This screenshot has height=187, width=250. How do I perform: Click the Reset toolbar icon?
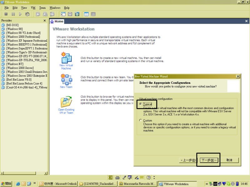click(27, 14)
